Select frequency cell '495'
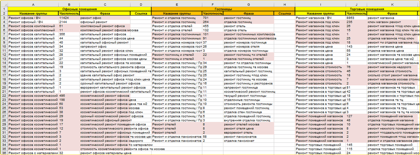The image size is (420, 155). coord(69,96)
